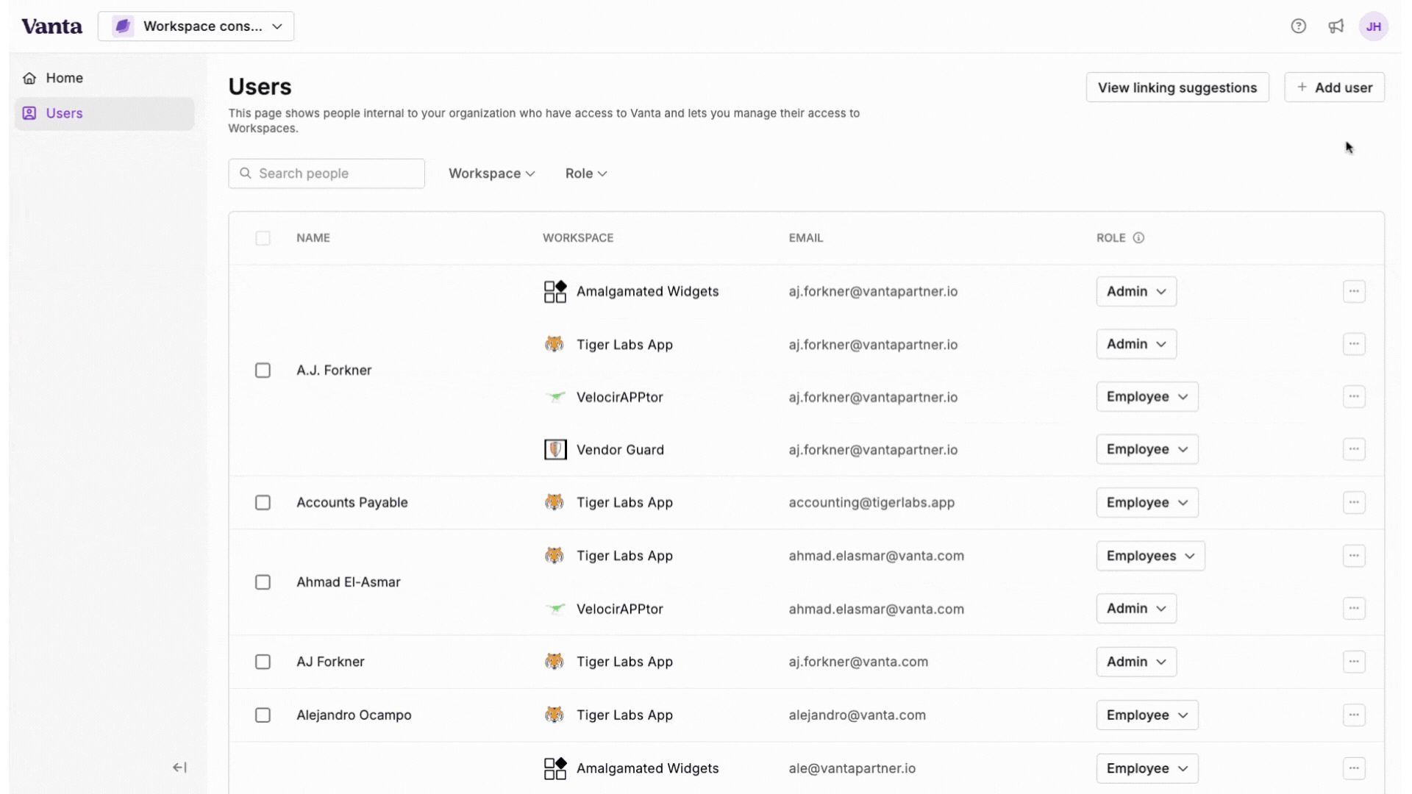1412x794 pixels.
Task: Click the WORKSPACE column header
Action: [x=578, y=238]
